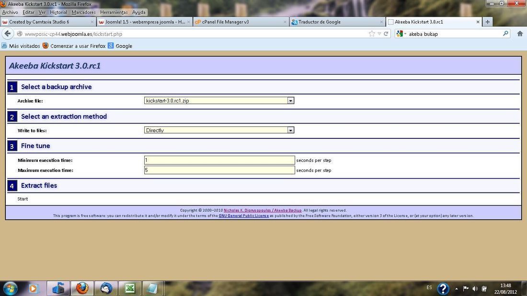Follow the Nicholas K. Dionysopoulos / Akeeba Backup link
The height and width of the screenshot is (296, 527).
tap(263, 210)
